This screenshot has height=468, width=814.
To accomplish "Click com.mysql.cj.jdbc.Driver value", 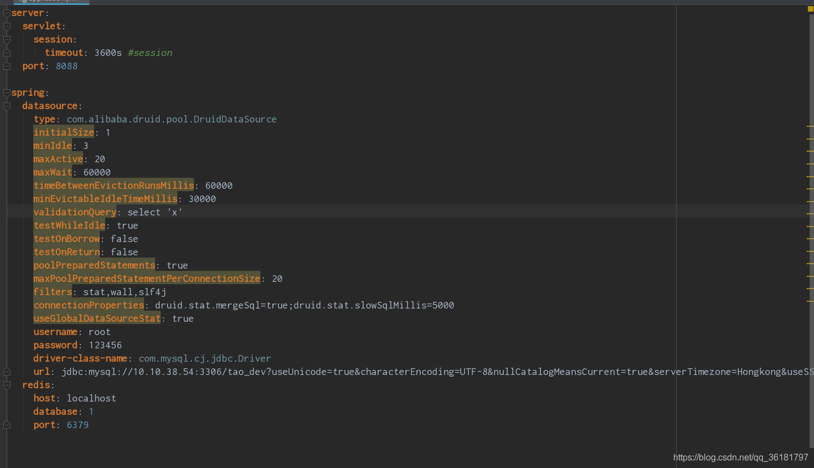I will (x=205, y=358).
